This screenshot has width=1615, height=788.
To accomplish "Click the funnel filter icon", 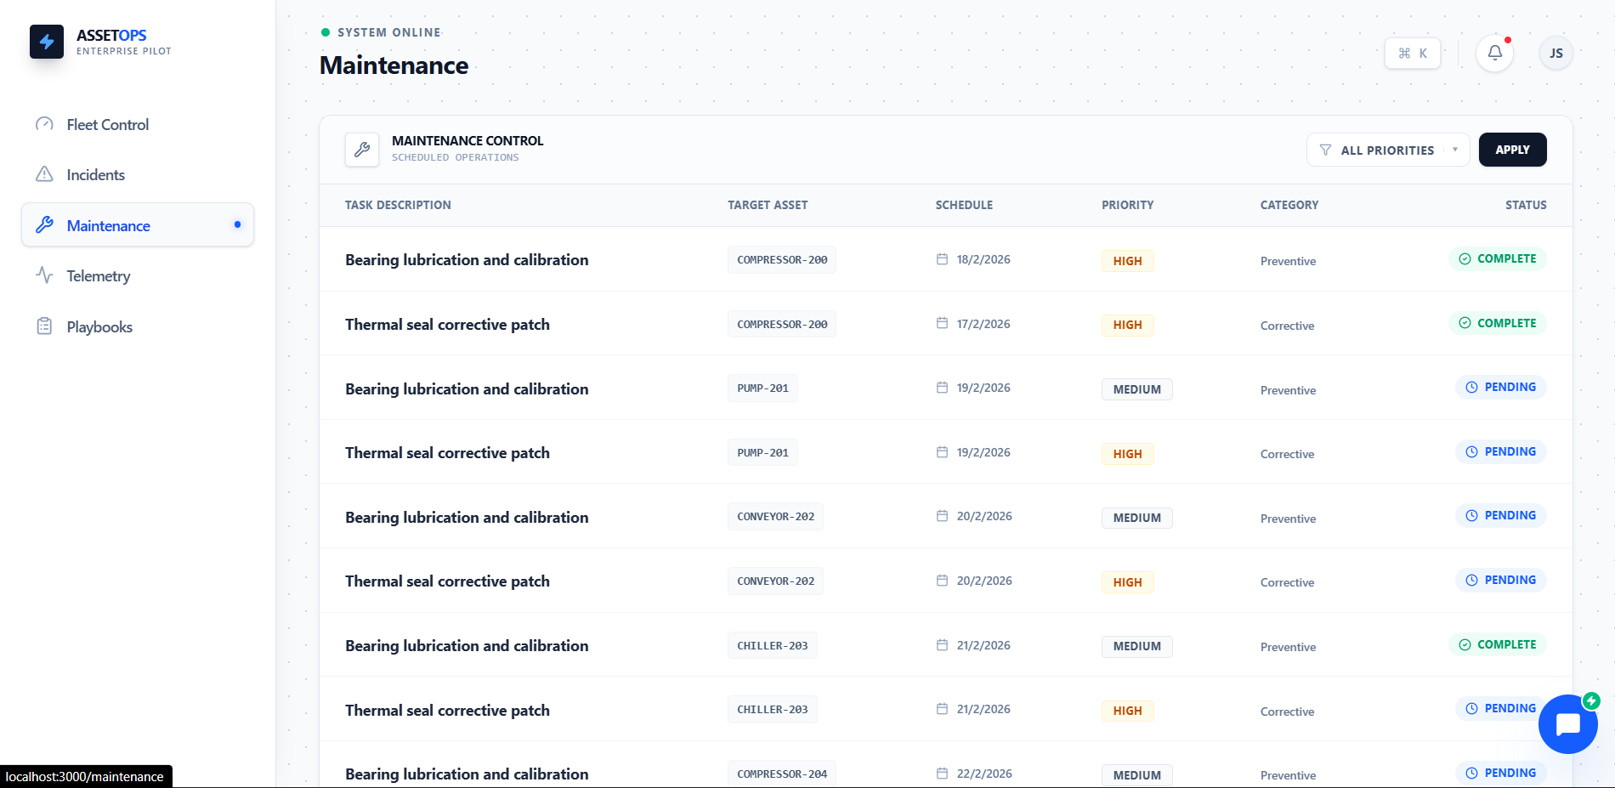I will (x=1325, y=150).
